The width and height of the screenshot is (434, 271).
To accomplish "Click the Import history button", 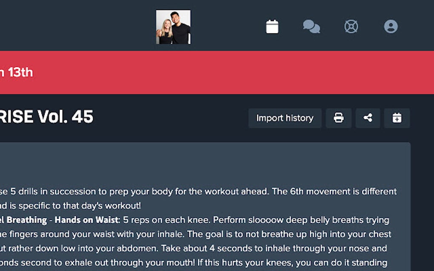I will (285, 118).
